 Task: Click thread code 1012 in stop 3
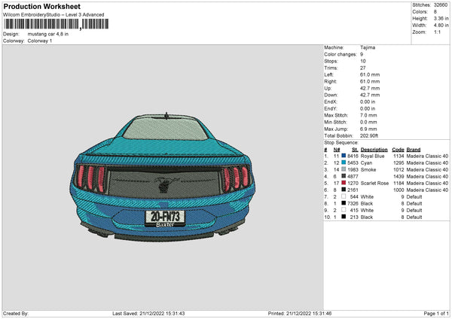tap(399, 169)
